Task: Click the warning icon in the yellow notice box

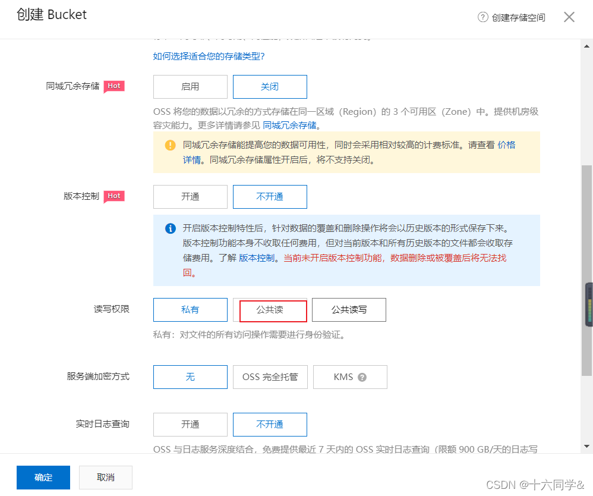Action: [170, 145]
